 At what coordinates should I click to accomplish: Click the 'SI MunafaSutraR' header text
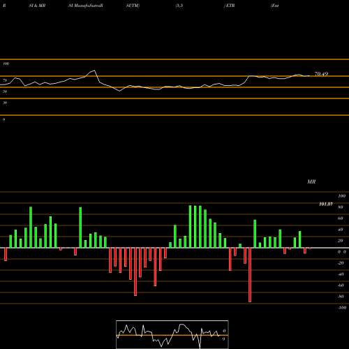[x=86, y=6]
